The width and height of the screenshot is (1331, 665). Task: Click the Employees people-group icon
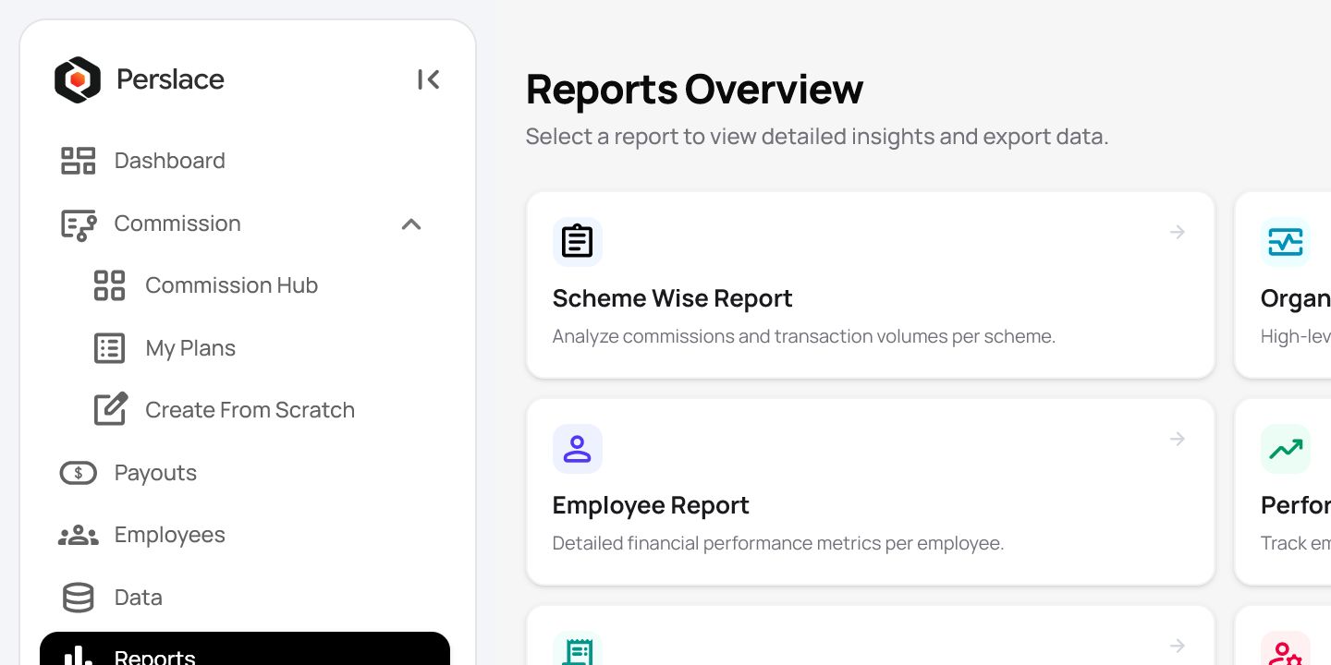79,536
